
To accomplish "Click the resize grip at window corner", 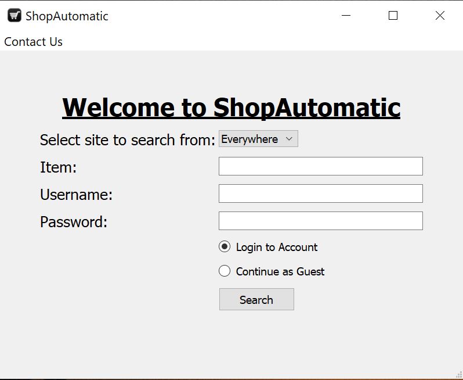I will point(459,375).
